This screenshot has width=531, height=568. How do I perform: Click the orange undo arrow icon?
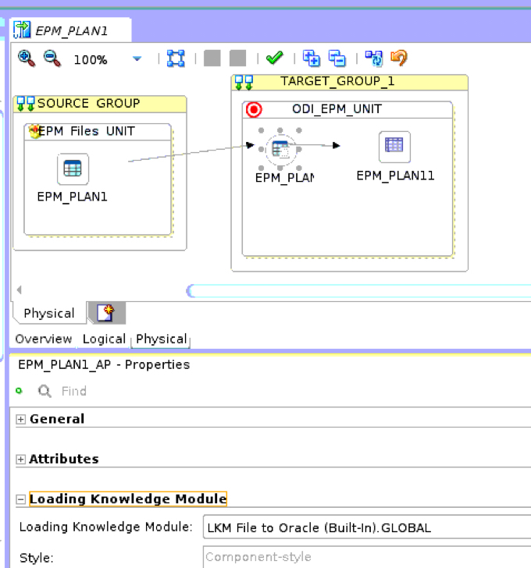click(x=399, y=59)
